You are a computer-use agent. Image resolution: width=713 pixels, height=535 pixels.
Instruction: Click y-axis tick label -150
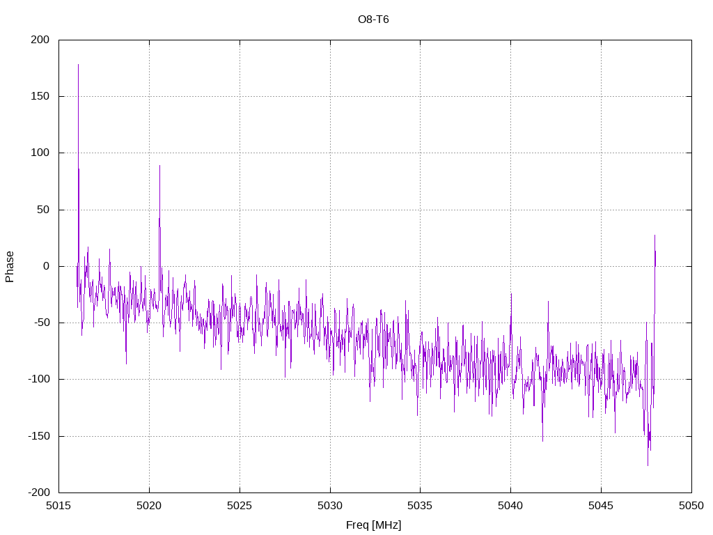point(39,436)
